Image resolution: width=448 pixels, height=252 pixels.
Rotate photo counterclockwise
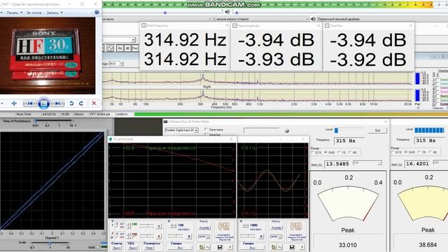pos(71,104)
